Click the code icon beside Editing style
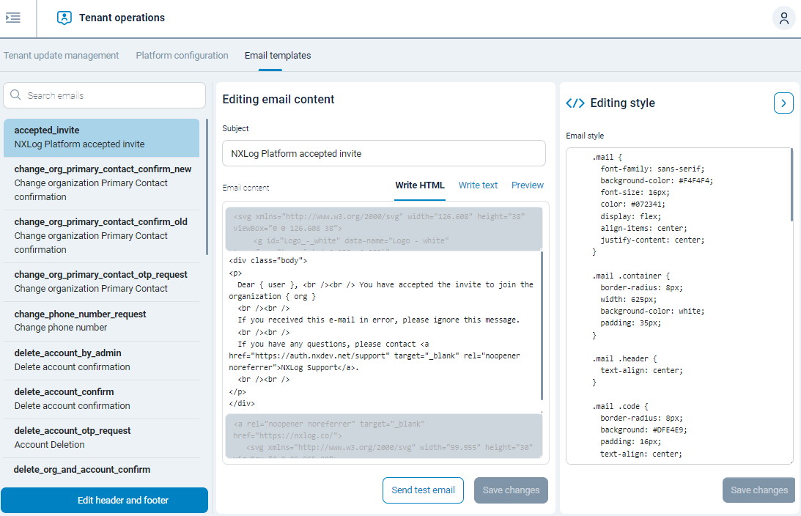Viewport: 801px width, 516px height. [x=576, y=103]
